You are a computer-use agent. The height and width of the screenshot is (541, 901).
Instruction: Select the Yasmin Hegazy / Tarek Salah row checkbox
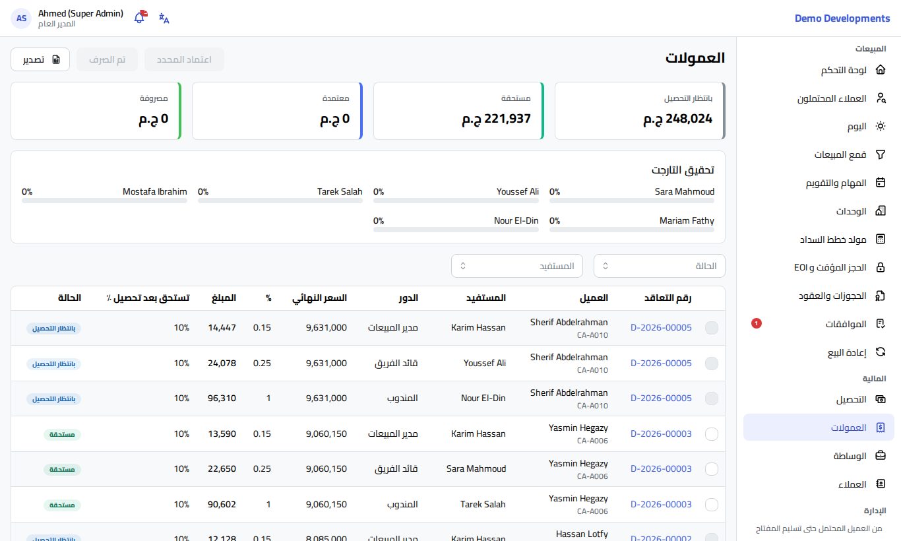(712, 505)
